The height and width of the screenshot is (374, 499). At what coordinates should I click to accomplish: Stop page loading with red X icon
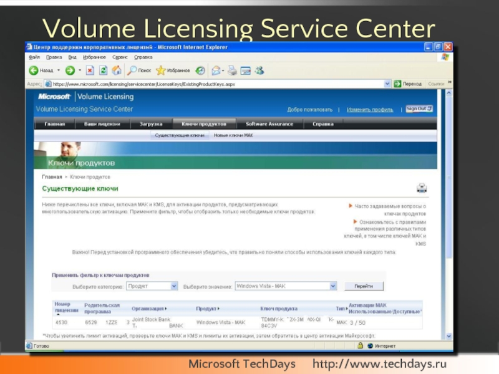(90, 70)
